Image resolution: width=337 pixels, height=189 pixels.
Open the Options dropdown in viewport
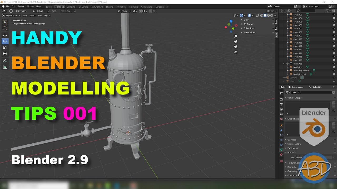[x=272, y=11]
